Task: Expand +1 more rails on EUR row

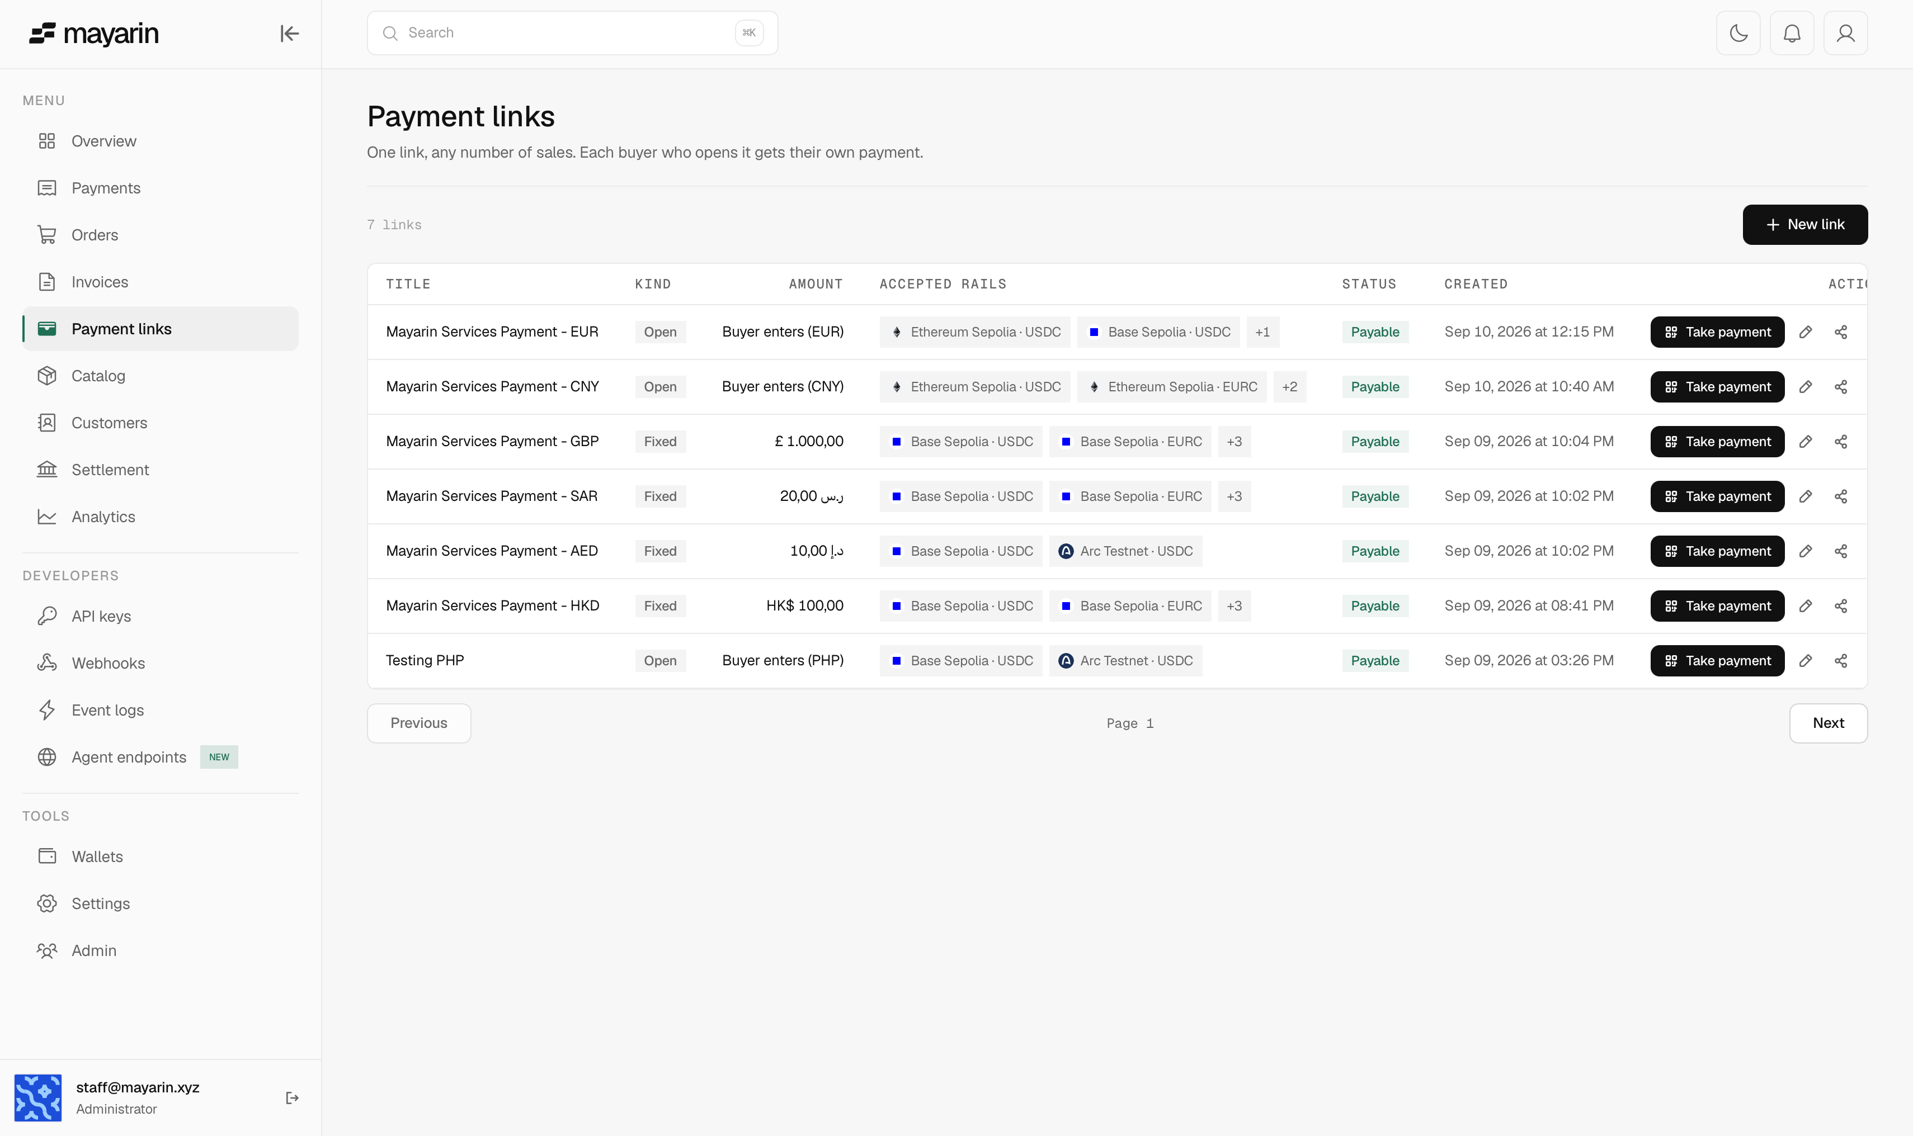Action: (x=1263, y=332)
